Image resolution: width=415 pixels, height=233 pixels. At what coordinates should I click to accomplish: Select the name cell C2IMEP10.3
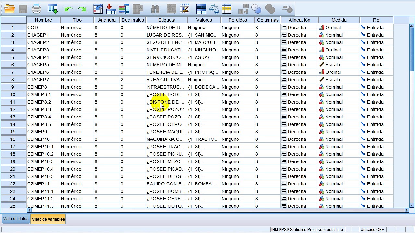(x=43, y=161)
